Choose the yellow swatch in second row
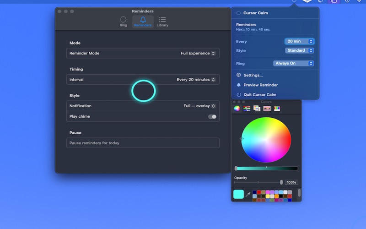 [268, 196]
